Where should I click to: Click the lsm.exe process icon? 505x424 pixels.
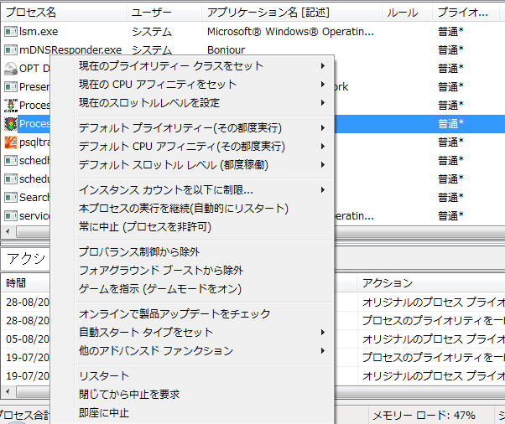click(11, 31)
